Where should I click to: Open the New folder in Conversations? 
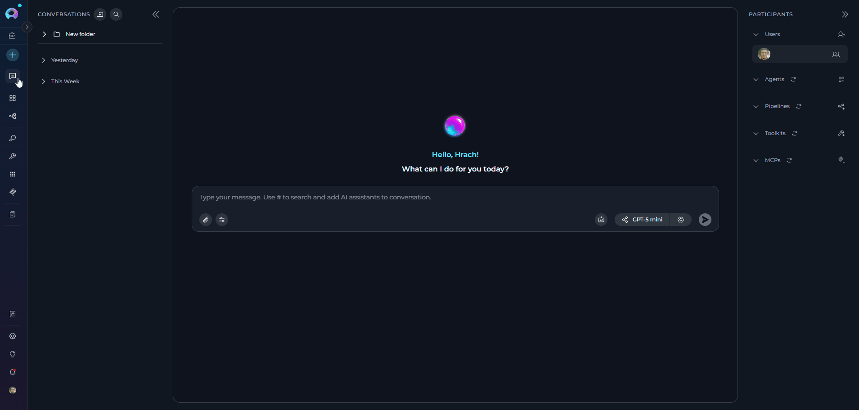click(80, 34)
